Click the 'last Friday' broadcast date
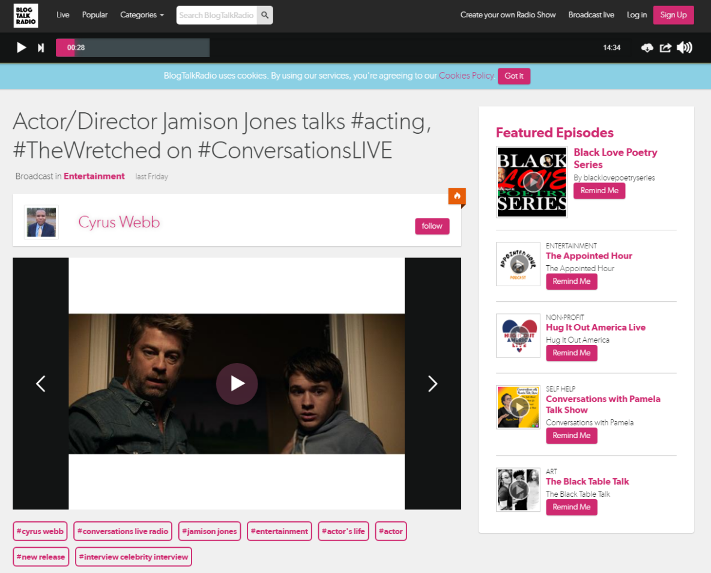 (151, 176)
